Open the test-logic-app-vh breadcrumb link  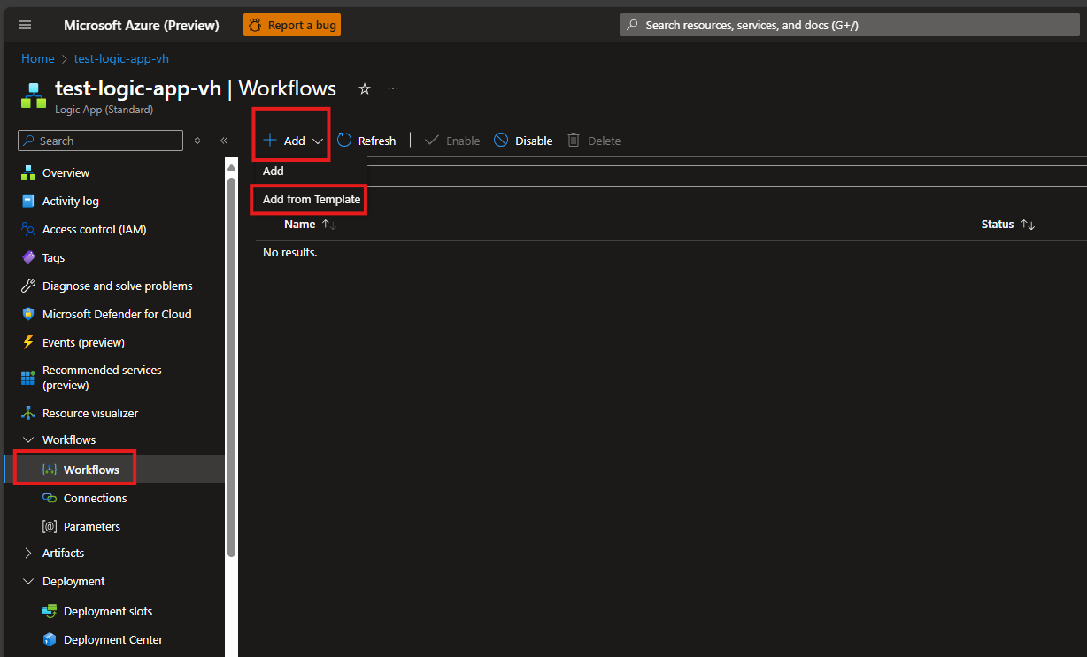pyautogui.click(x=121, y=59)
